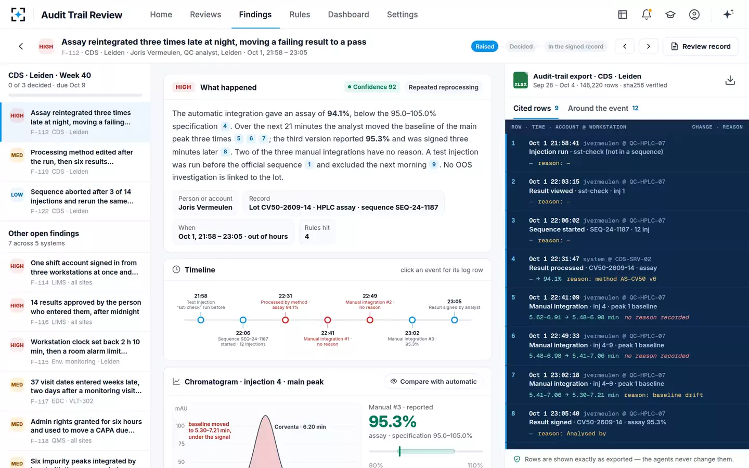Go to previous finding with left chevron button
The height and width of the screenshot is (468, 749).
point(625,46)
